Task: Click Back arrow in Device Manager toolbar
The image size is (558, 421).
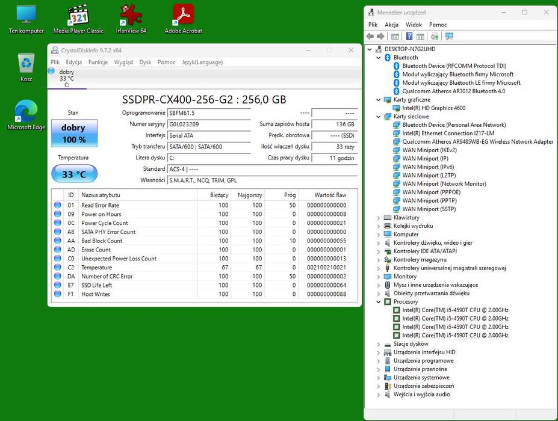Action: click(370, 36)
